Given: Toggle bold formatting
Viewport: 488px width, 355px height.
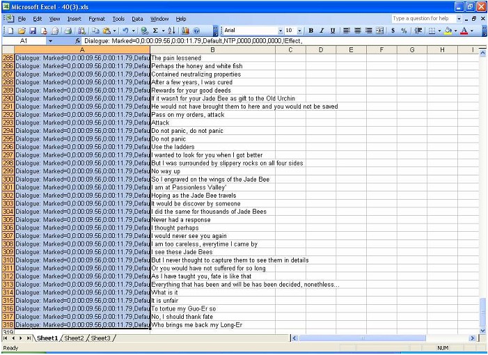Looking at the screenshot, I should [311, 31].
